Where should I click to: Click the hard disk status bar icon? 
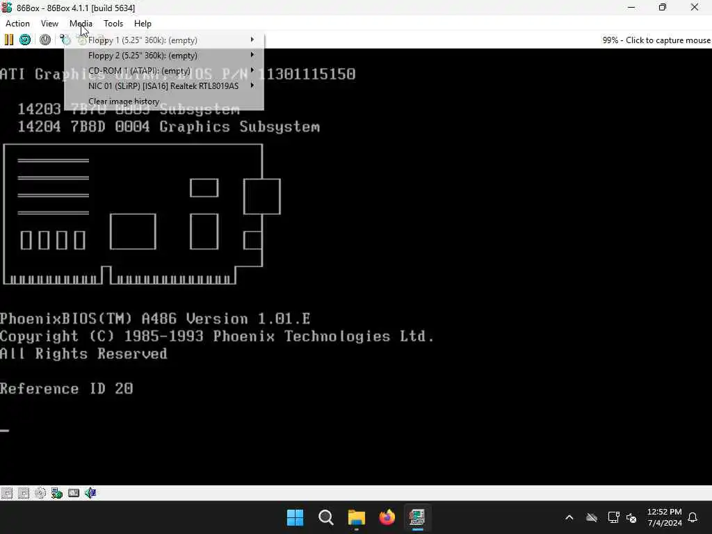74,493
